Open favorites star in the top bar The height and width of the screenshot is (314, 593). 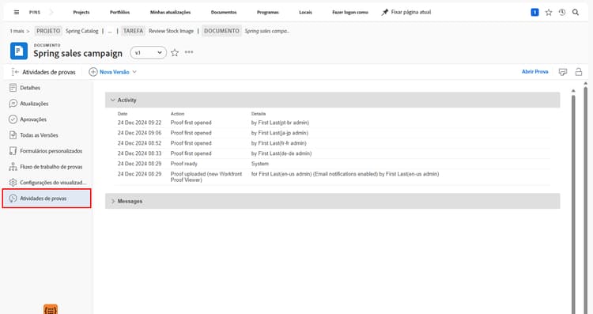tap(549, 13)
